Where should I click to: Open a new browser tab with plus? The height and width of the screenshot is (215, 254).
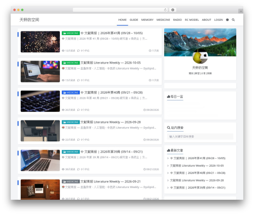(241, 11)
